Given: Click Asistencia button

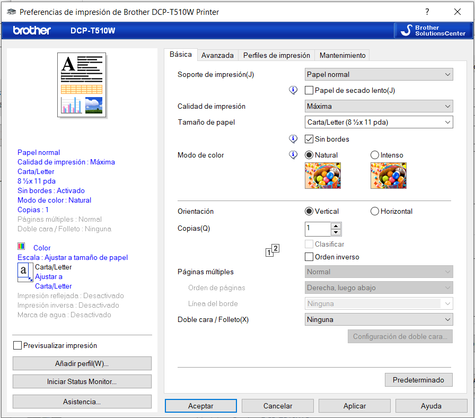Looking at the screenshot, I should (x=82, y=402).
